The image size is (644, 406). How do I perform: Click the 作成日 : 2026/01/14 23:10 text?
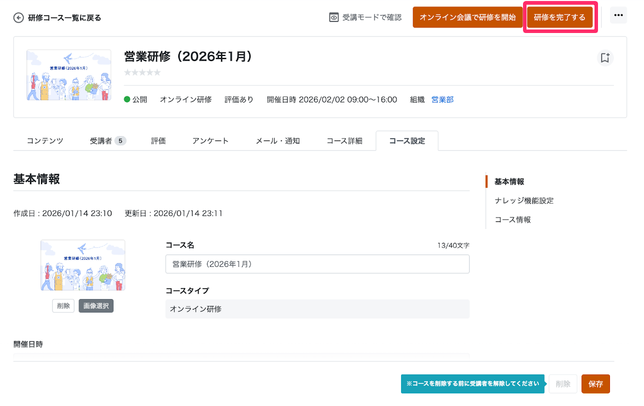click(62, 213)
